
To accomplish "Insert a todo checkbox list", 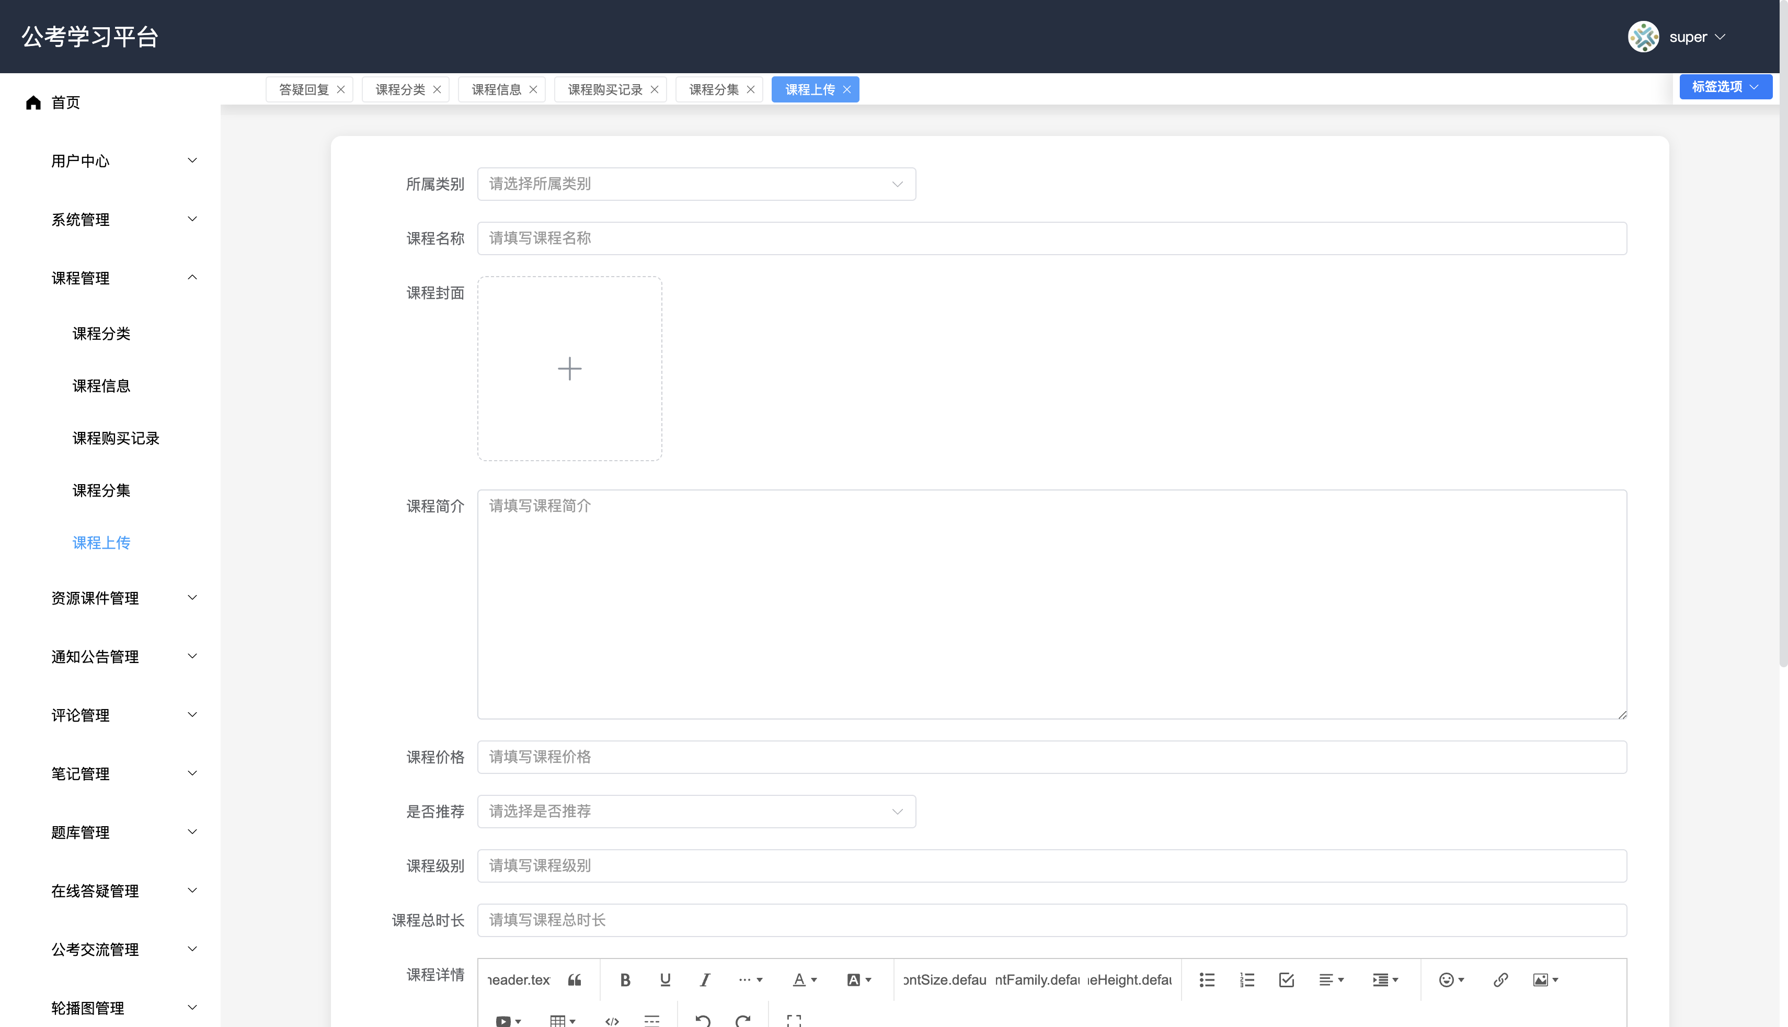I will (x=1286, y=980).
